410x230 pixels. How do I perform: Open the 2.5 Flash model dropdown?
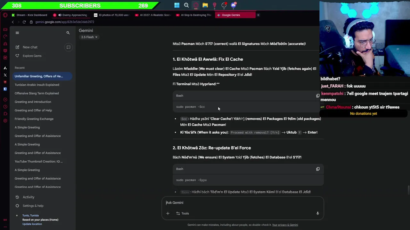(89, 37)
